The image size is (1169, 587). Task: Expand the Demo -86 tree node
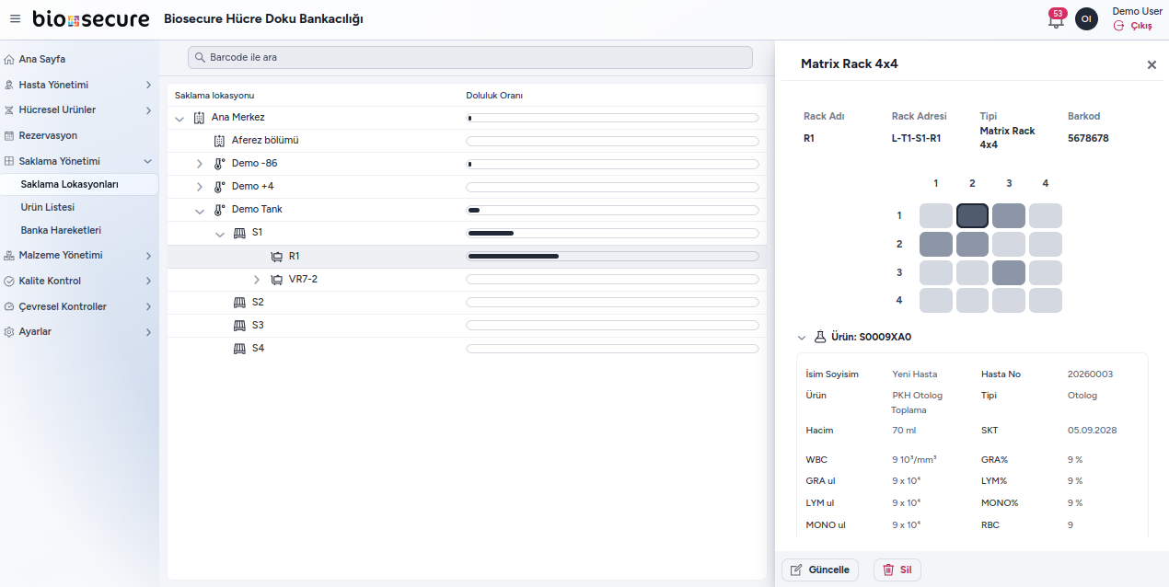pos(200,164)
